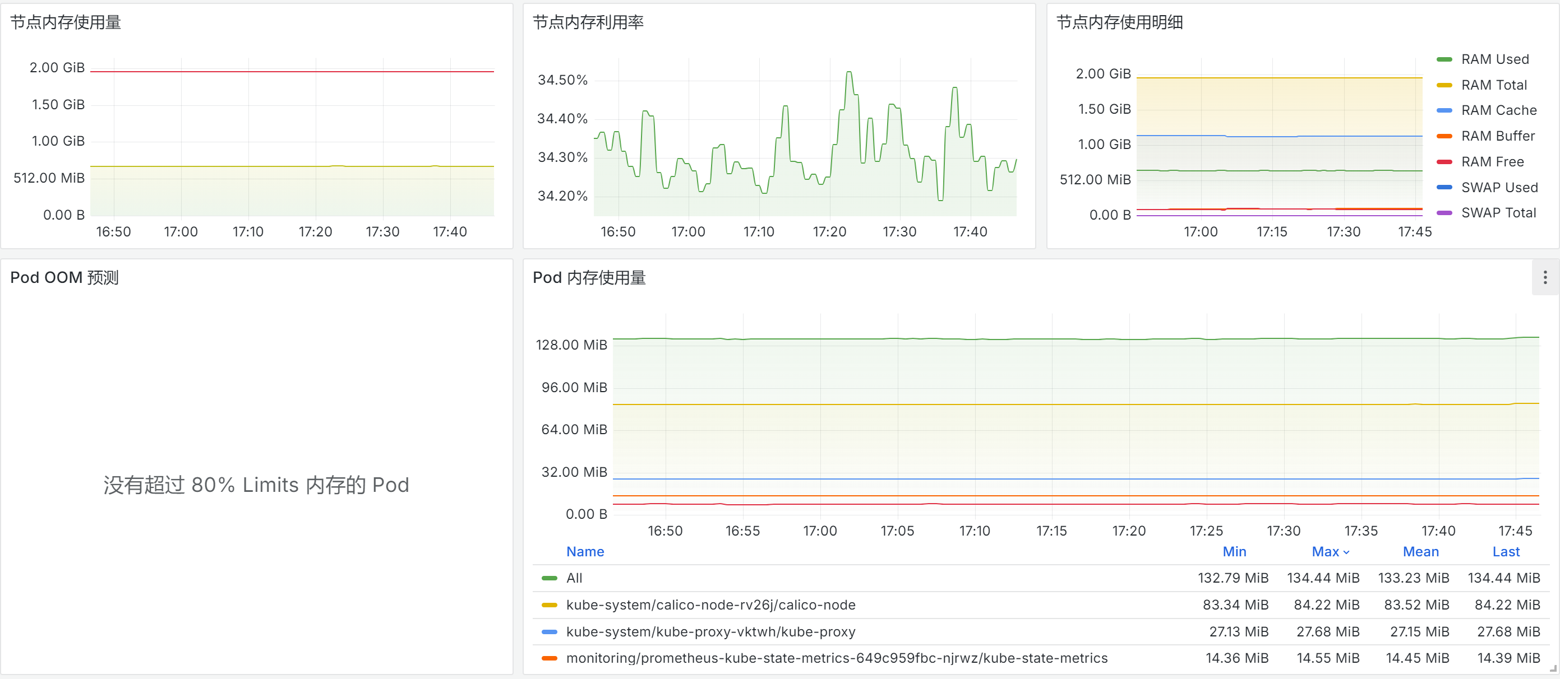Click the 节点内存利用率 panel title
Screen dimensions: 1560x679
click(x=588, y=22)
